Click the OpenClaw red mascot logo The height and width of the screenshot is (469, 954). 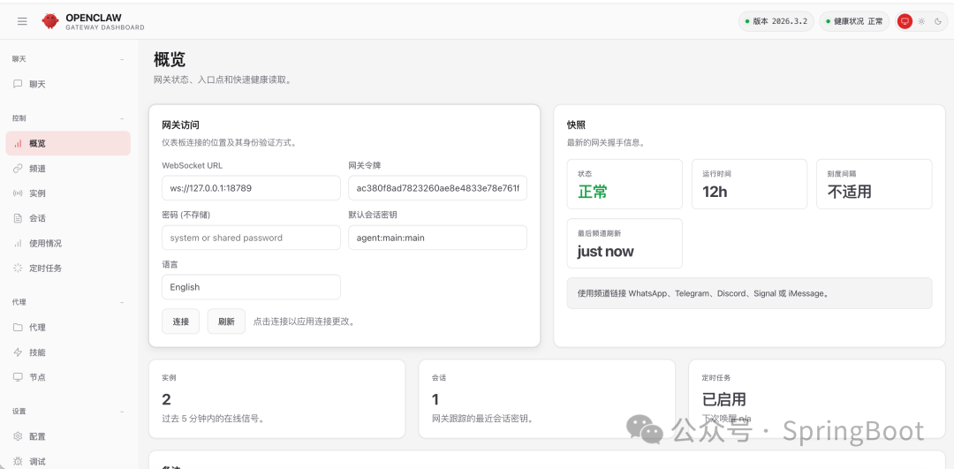coord(49,21)
